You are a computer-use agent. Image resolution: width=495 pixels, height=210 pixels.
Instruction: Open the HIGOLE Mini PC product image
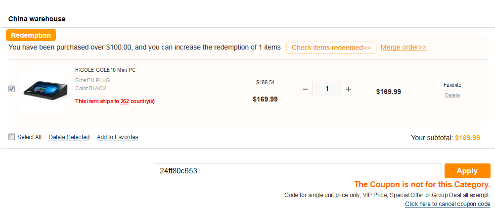(x=45, y=90)
